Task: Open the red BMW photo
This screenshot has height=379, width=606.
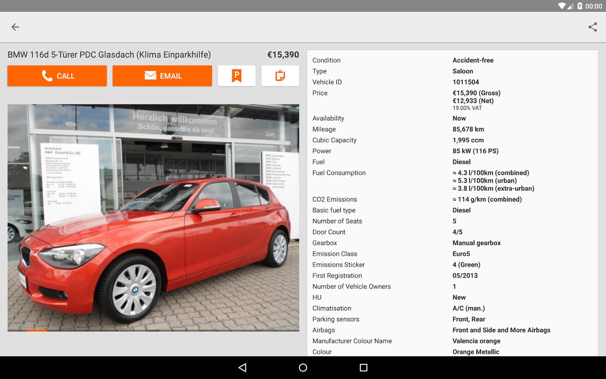Action: pos(153,217)
